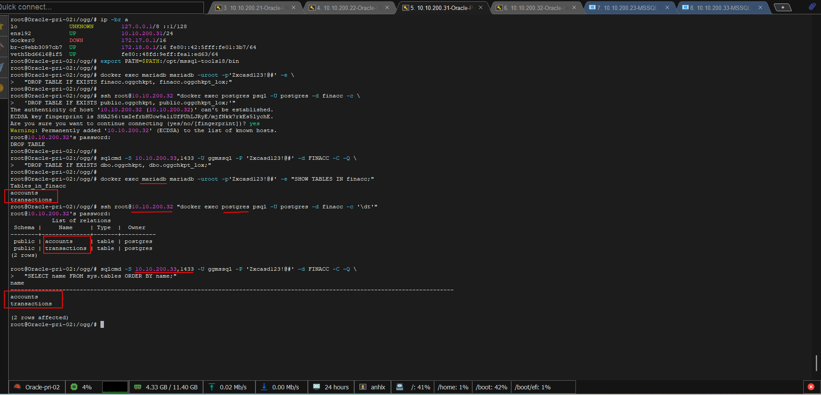Click the 'DROP TABLE' result output line
Viewport: 821px width, 395px height.
28,144
